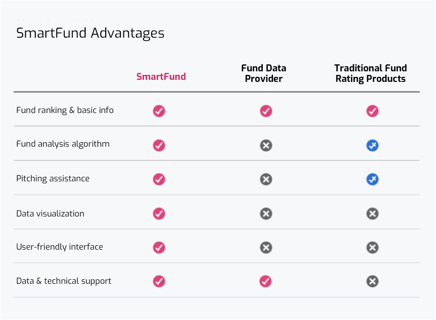Click the SmartFund Advantages title
436x320 pixels.
(x=90, y=33)
